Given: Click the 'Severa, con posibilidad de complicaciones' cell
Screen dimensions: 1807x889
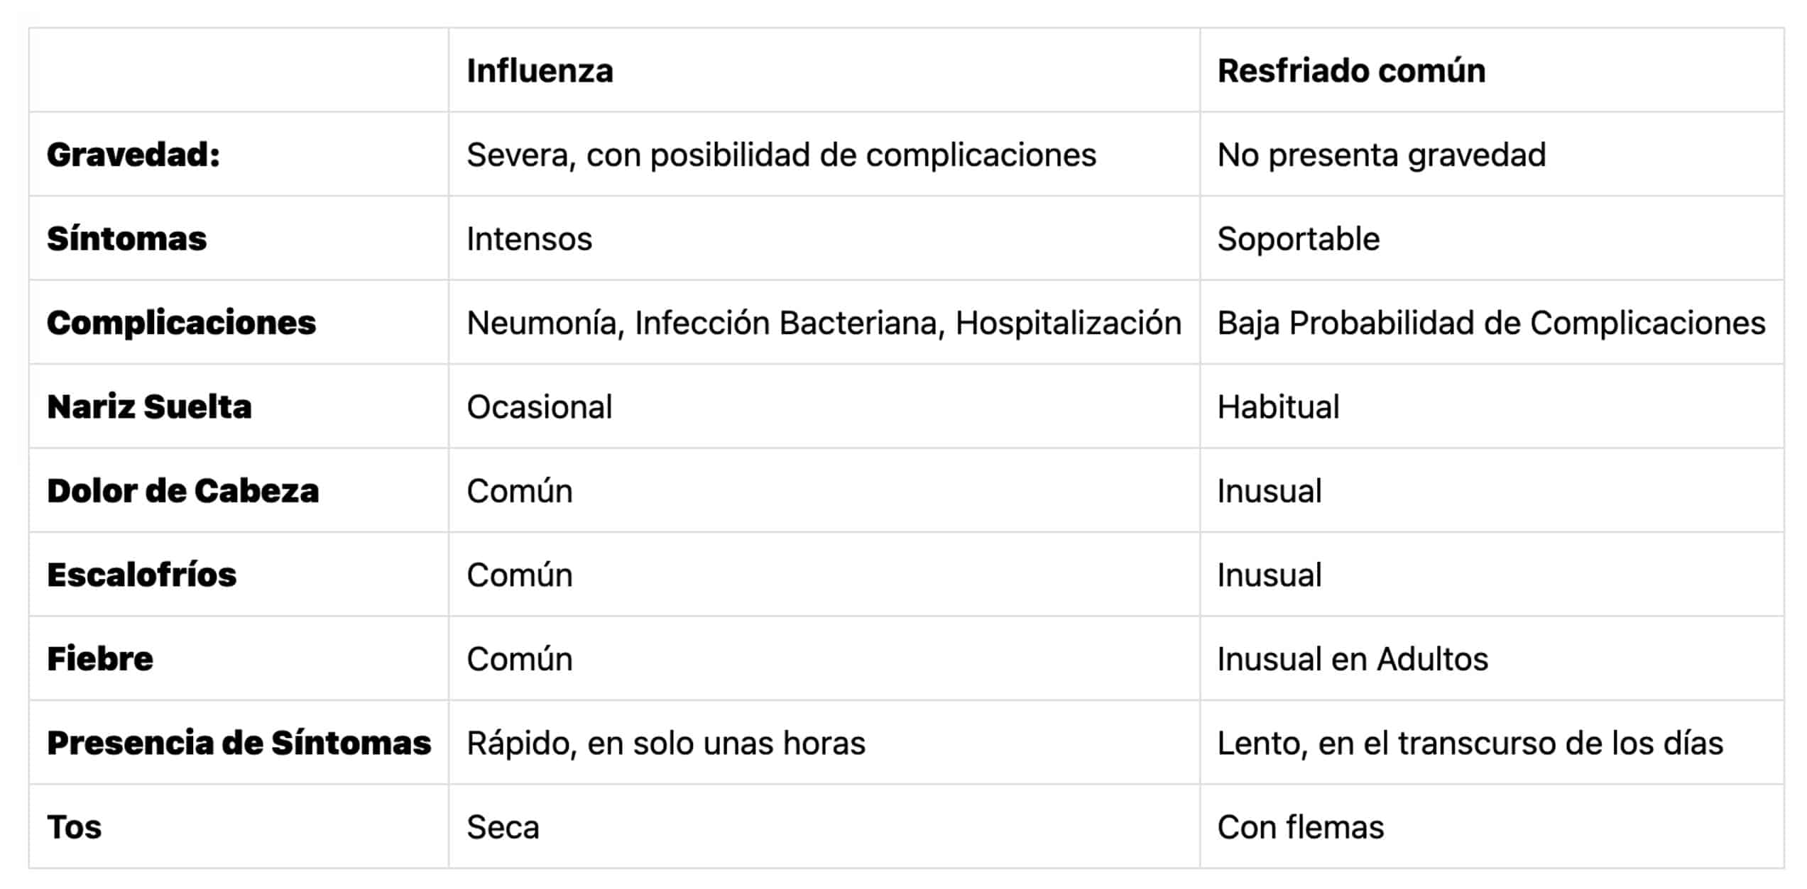Looking at the screenshot, I should click(x=781, y=155).
